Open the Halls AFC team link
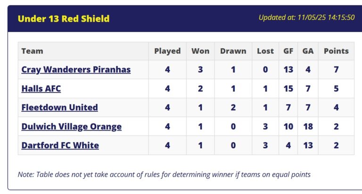This screenshot has height=194, width=362. [x=41, y=89]
